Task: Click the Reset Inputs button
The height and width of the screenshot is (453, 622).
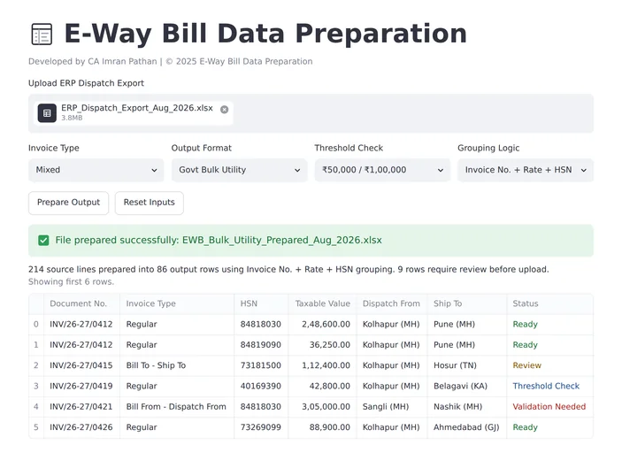Action: 150,203
